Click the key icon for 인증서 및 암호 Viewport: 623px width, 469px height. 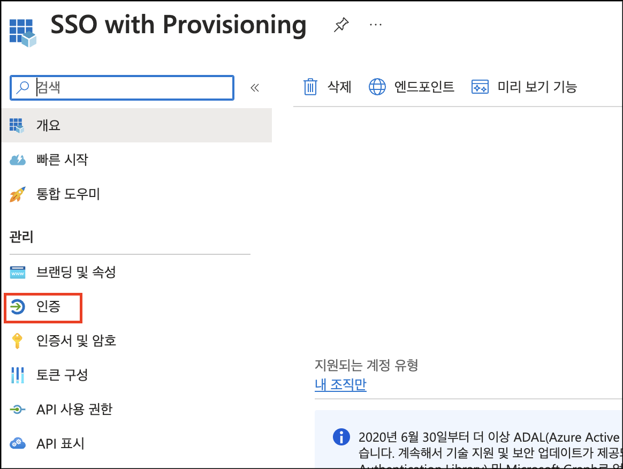click(x=18, y=341)
